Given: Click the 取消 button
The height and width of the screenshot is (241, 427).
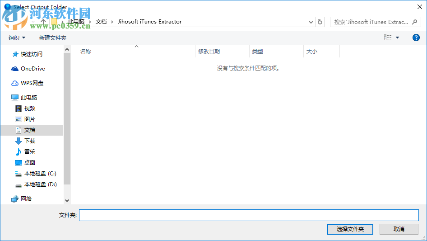Looking at the screenshot, I should point(399,229).
